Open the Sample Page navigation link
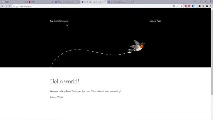The width and height of the screenshot is (213, 120). [155, 21]
